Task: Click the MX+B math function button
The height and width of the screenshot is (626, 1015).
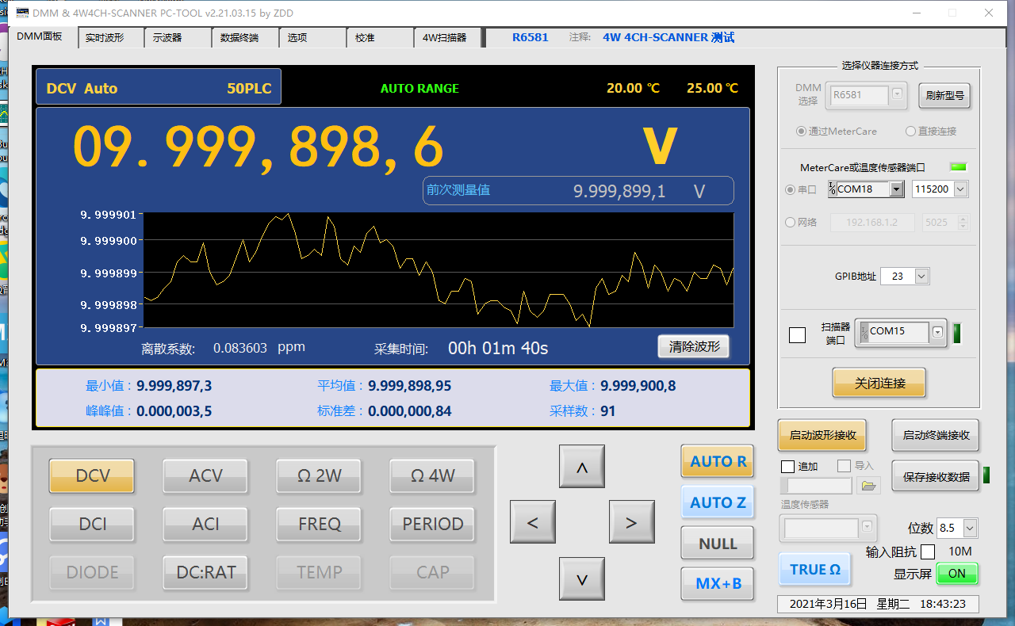Action: (718, 584)
